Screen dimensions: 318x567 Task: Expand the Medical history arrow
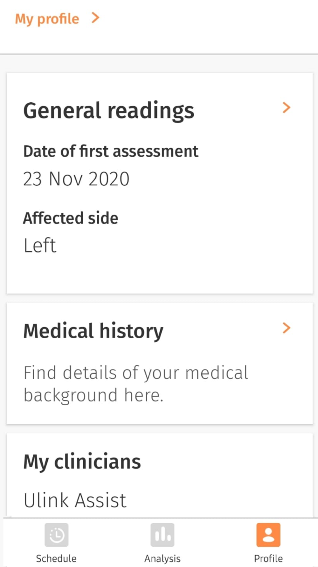[x=287, y=328]
